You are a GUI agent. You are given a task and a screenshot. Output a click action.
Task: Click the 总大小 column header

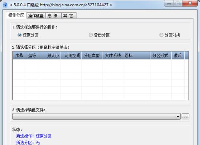point(49,55)
